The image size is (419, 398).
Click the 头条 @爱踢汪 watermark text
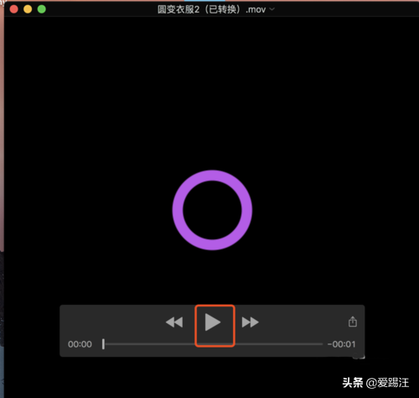coord(375,383)
